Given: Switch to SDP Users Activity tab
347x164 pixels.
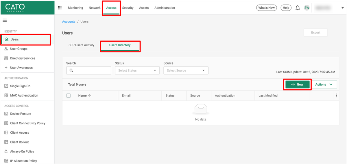Looking at the screenshot, I should click(x=81, y=45).
